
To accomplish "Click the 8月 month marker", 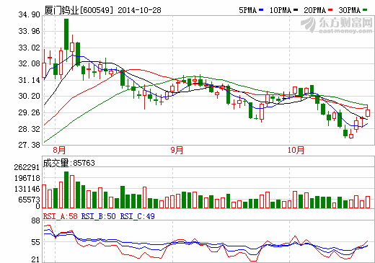I will click(x=59, y=151).
